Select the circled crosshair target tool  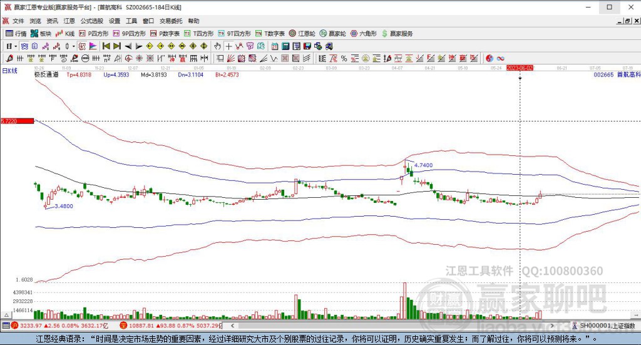[128, 58]
